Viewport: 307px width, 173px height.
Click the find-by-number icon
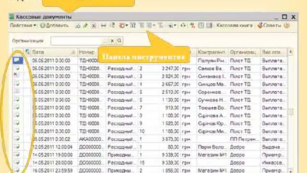coord(113,25)
